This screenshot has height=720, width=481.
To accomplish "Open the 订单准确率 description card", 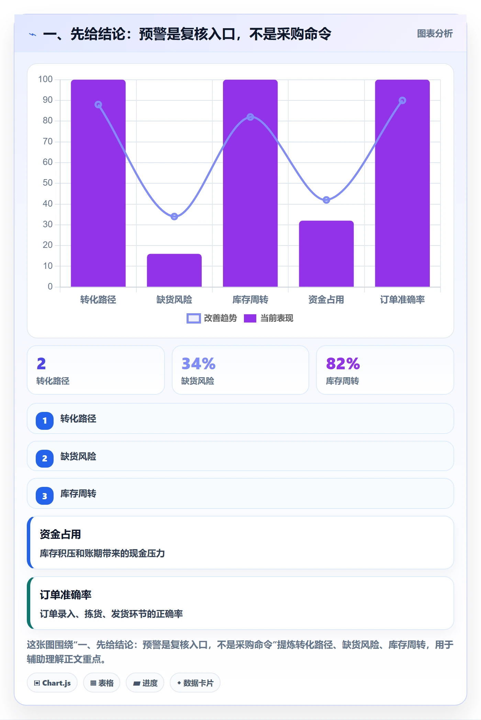I will point(240,603).
